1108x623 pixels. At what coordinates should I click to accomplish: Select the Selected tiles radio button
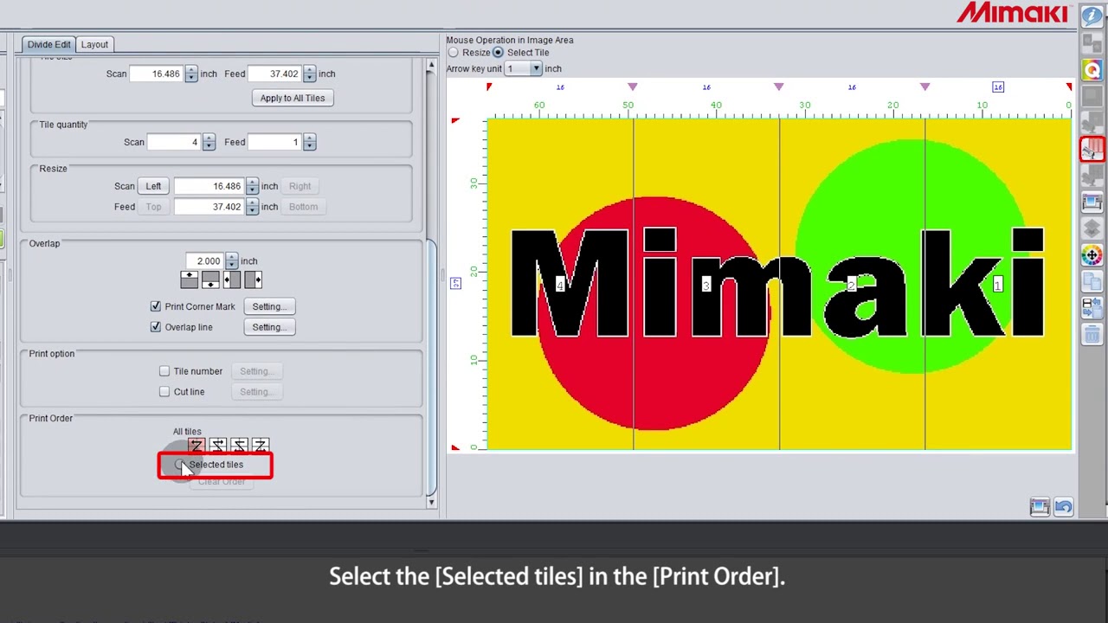click(179, 465)
